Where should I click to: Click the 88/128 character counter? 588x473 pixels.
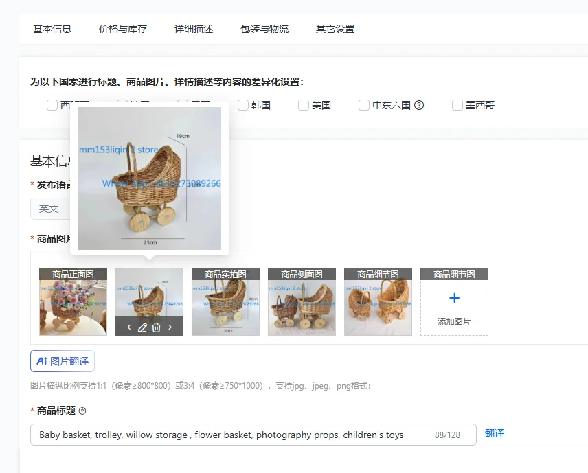click(x=447, y=435)
